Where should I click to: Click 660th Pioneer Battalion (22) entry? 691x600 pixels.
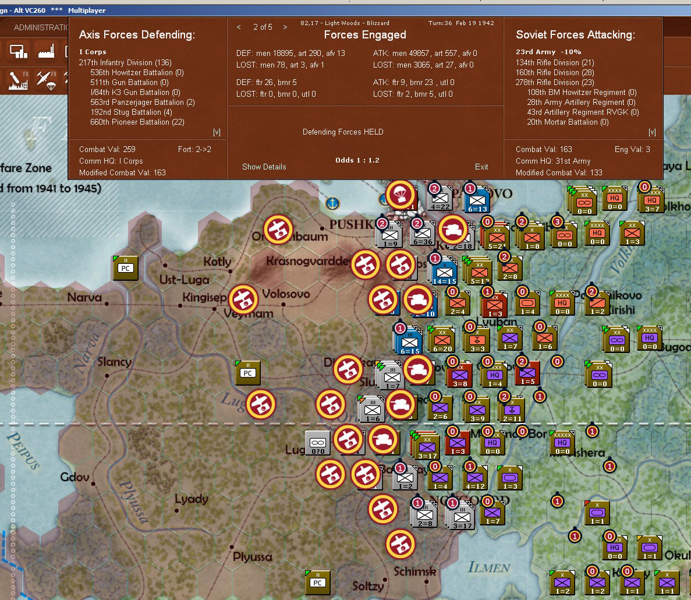coord(137,122)
